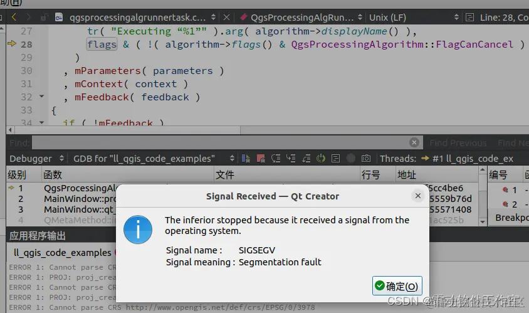Click the Step Out icon
This screenshot has width=529, height=313.
(306, 158)
